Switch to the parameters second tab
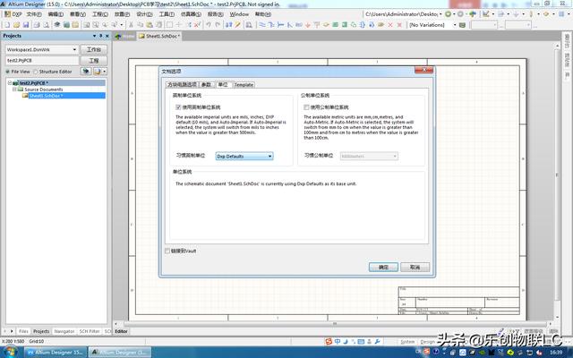This screenshot has width=573, height=358. point(207,85)
